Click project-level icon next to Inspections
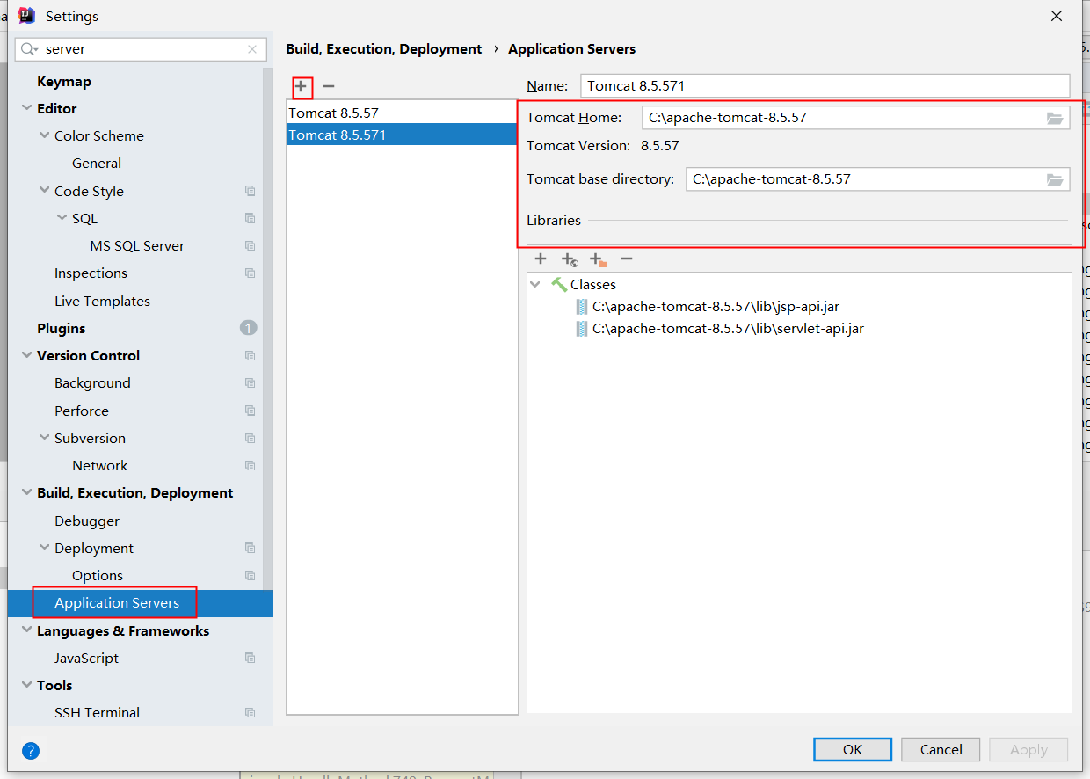The image size is (1090, 779). (251, 273)
